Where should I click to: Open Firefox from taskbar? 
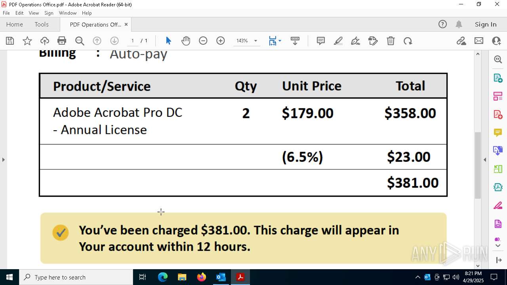point(201,277)
